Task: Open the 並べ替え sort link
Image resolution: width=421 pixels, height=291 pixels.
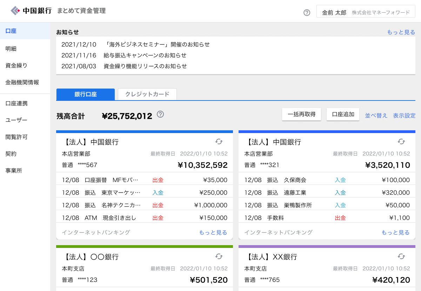Action: 376,116
